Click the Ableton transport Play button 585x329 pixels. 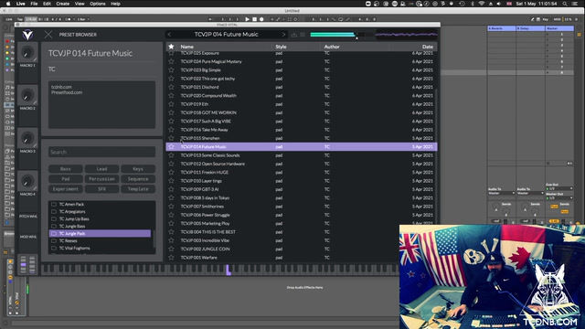[248, 19]
